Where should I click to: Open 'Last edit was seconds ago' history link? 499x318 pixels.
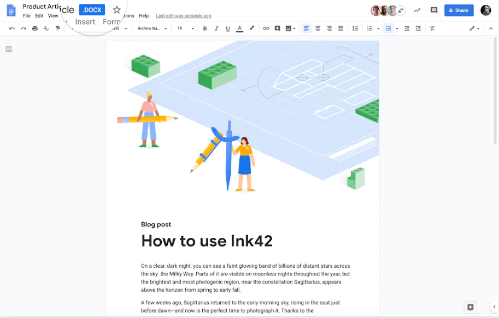(x=184, y=16)
